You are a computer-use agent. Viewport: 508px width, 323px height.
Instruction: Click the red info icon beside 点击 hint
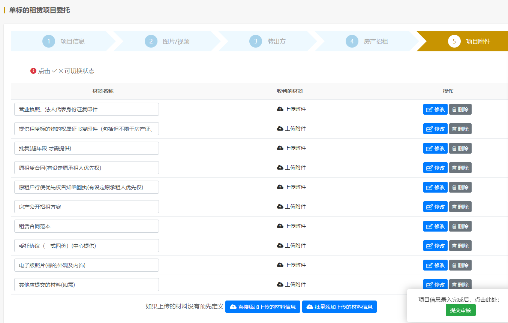(x=33, y=71)
